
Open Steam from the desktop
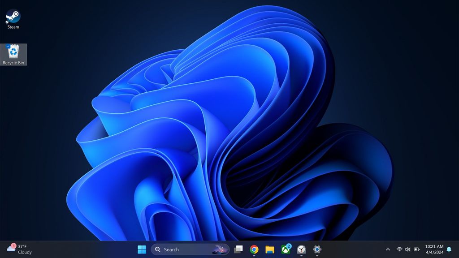pyautogui.click(x=12, y=16)
